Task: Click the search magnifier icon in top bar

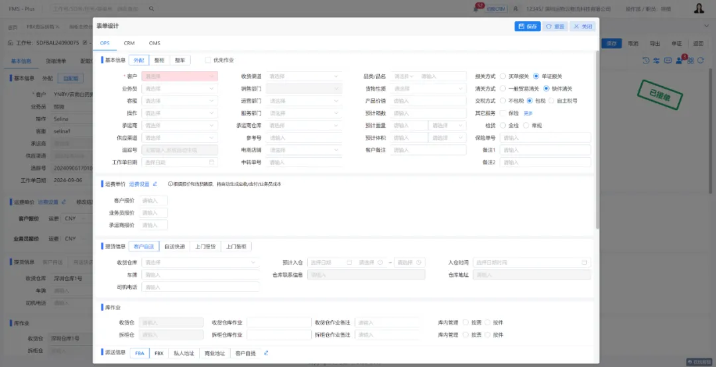Action: point(152,9)
